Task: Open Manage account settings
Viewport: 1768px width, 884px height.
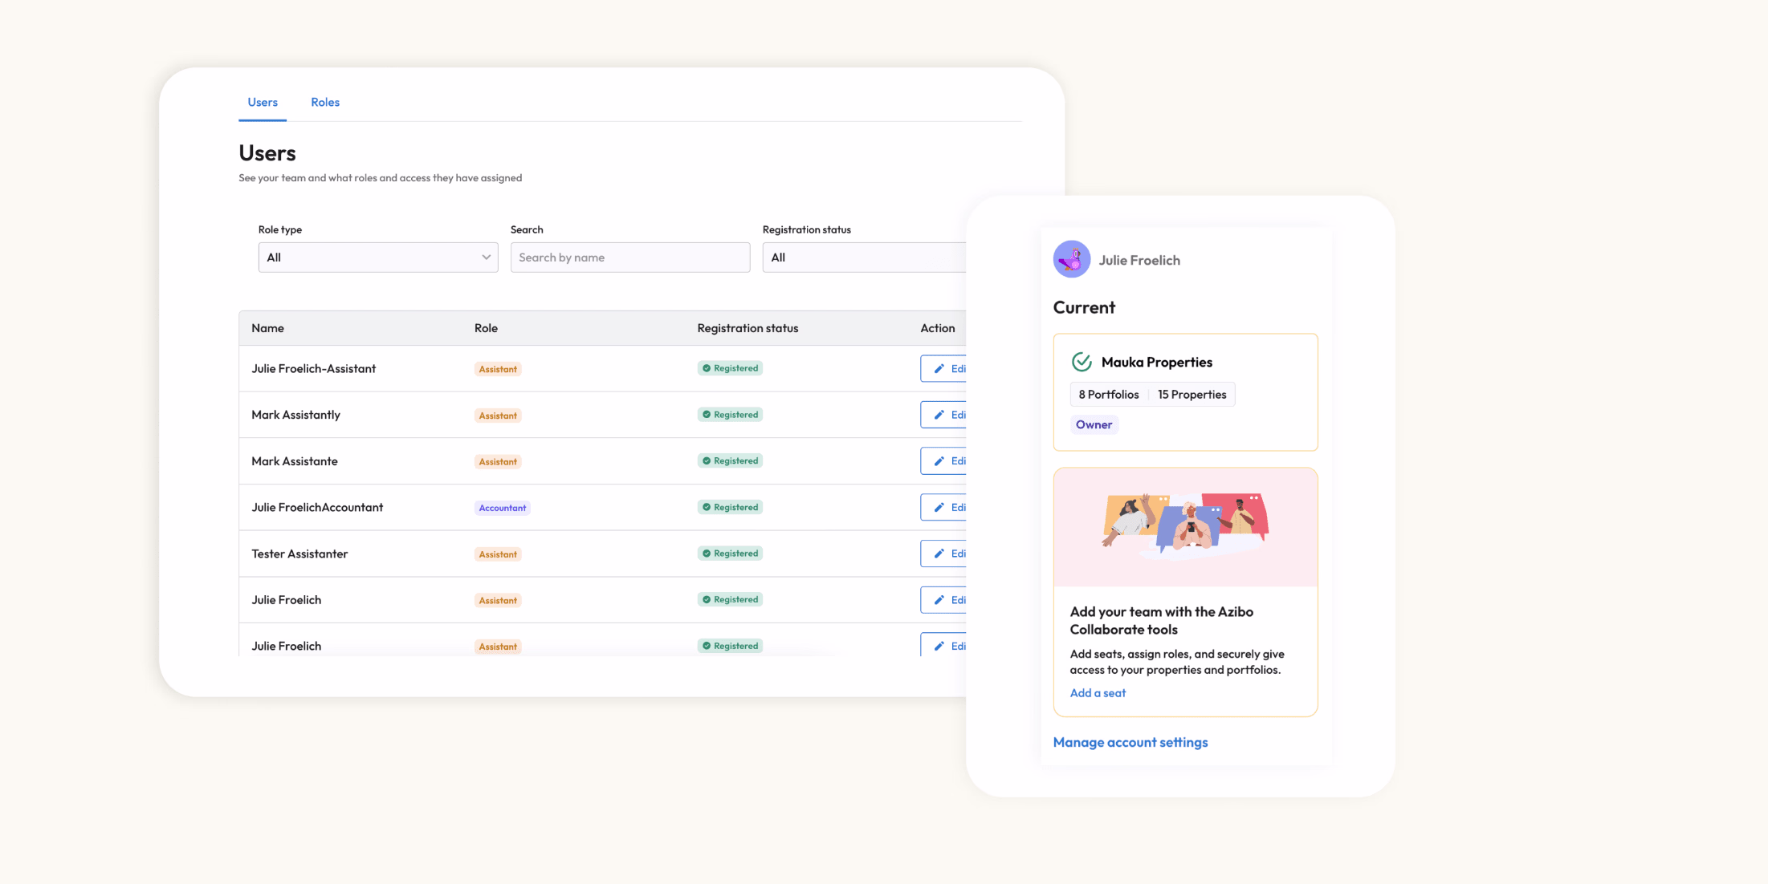Action: pos(1130,742)
